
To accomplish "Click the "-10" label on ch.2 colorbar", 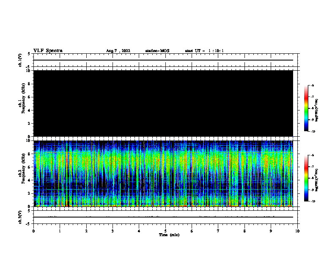I will [x=313, y=201].
